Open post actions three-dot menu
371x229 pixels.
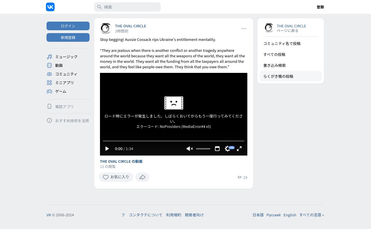coord(244,29)
